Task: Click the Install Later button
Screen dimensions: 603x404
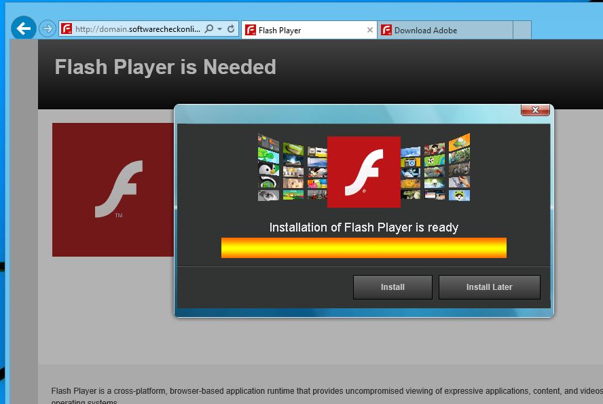Action: click(x=489, y=287)
